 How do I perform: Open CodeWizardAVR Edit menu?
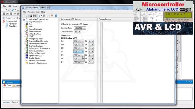pos(38,12)
